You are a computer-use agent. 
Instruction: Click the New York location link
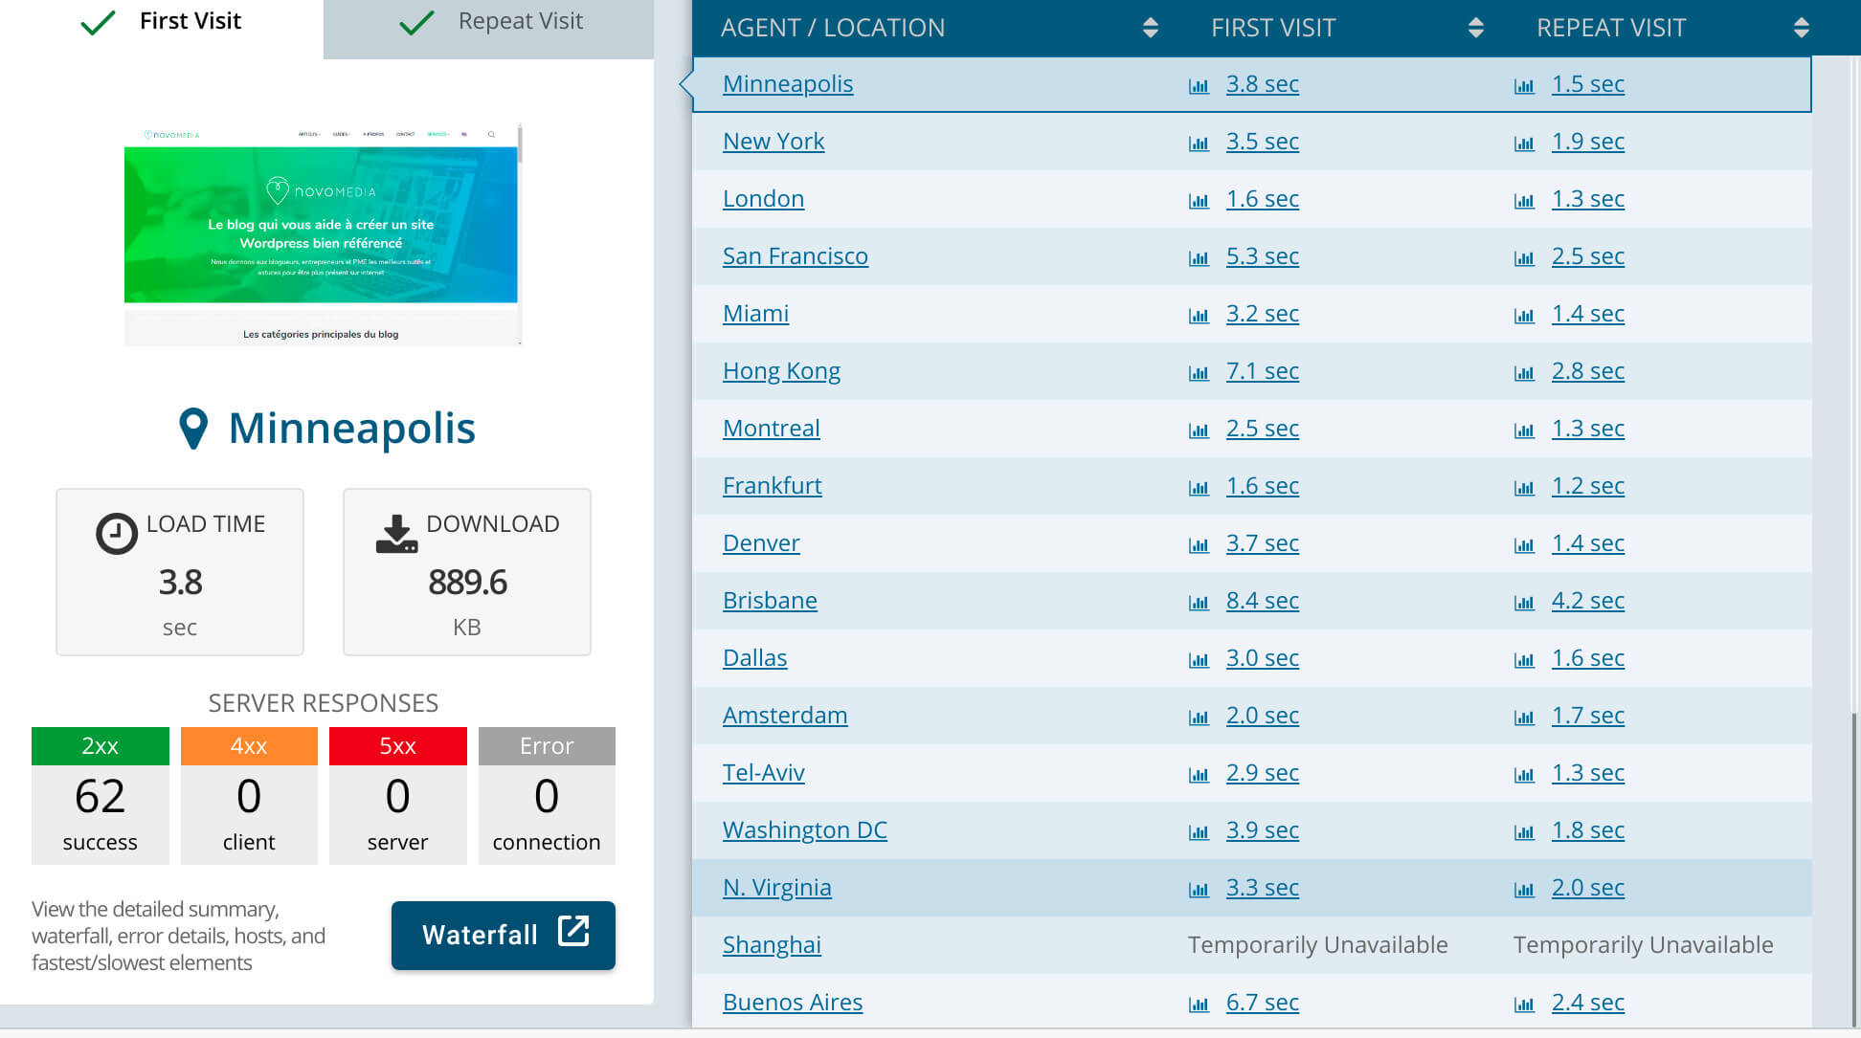774,141
